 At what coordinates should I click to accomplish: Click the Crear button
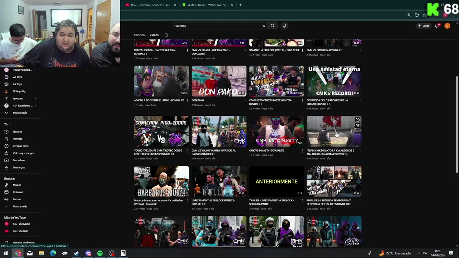point(423,26)
